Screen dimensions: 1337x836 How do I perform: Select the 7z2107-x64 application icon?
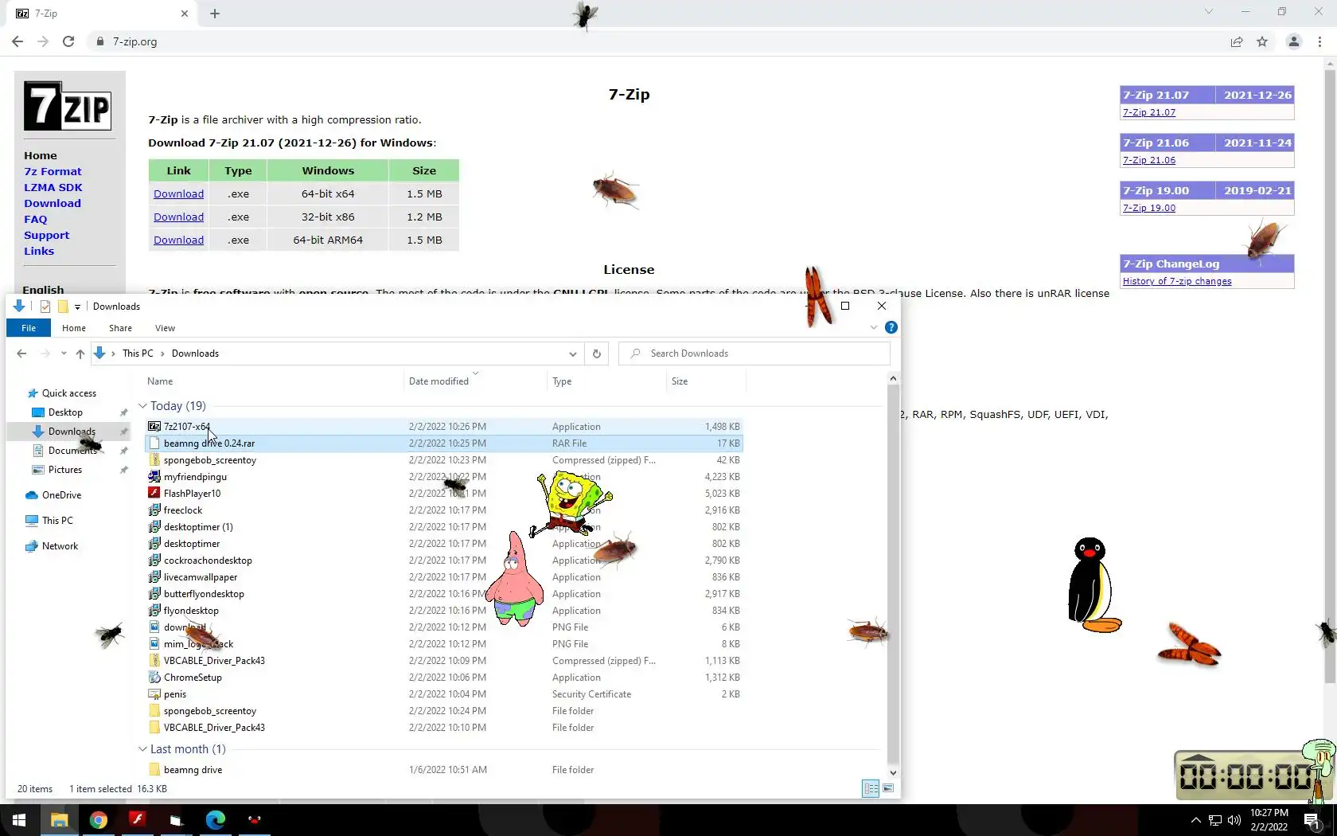(154, 427)
